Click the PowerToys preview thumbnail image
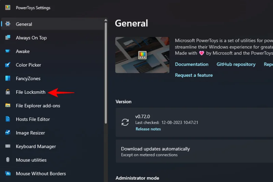 point(142,55)
